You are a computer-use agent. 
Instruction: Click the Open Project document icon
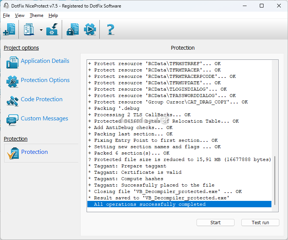click(29, 29)
